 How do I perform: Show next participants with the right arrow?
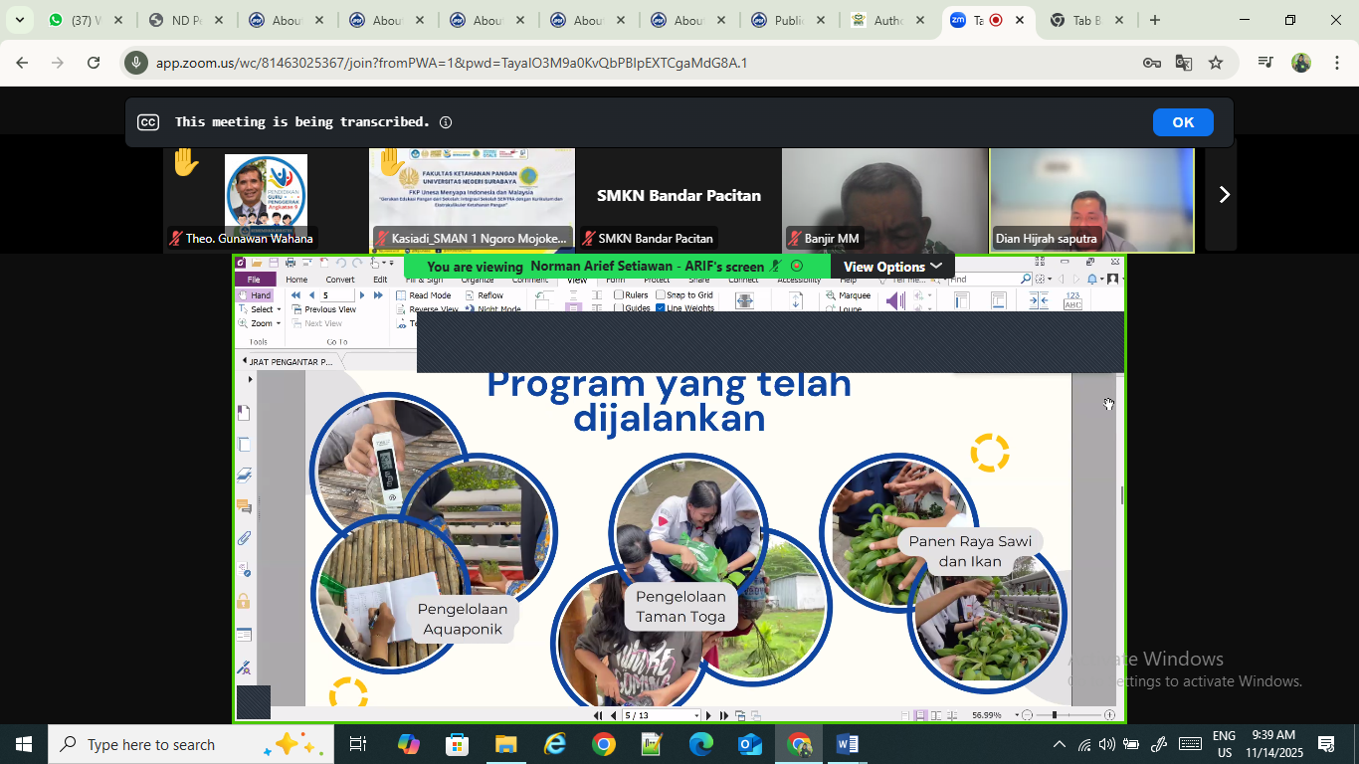(1224, 195)
